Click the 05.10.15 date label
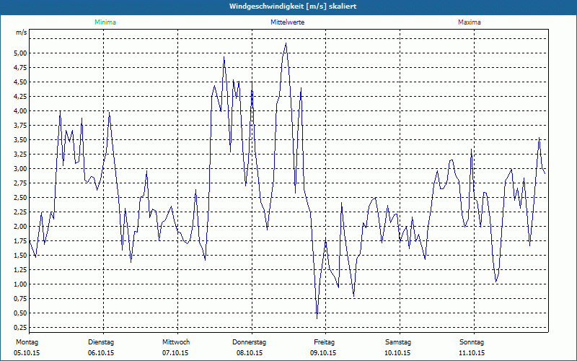Viewport: 577px width, 361px height. pyautogui.click(x=27, y=353)
